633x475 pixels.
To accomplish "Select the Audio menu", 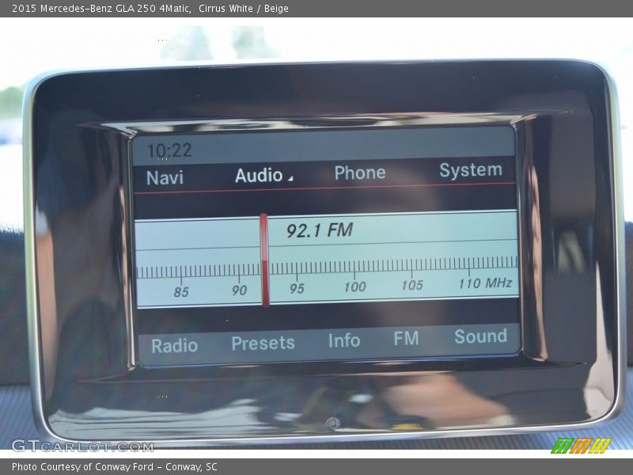I will [259, 176].
